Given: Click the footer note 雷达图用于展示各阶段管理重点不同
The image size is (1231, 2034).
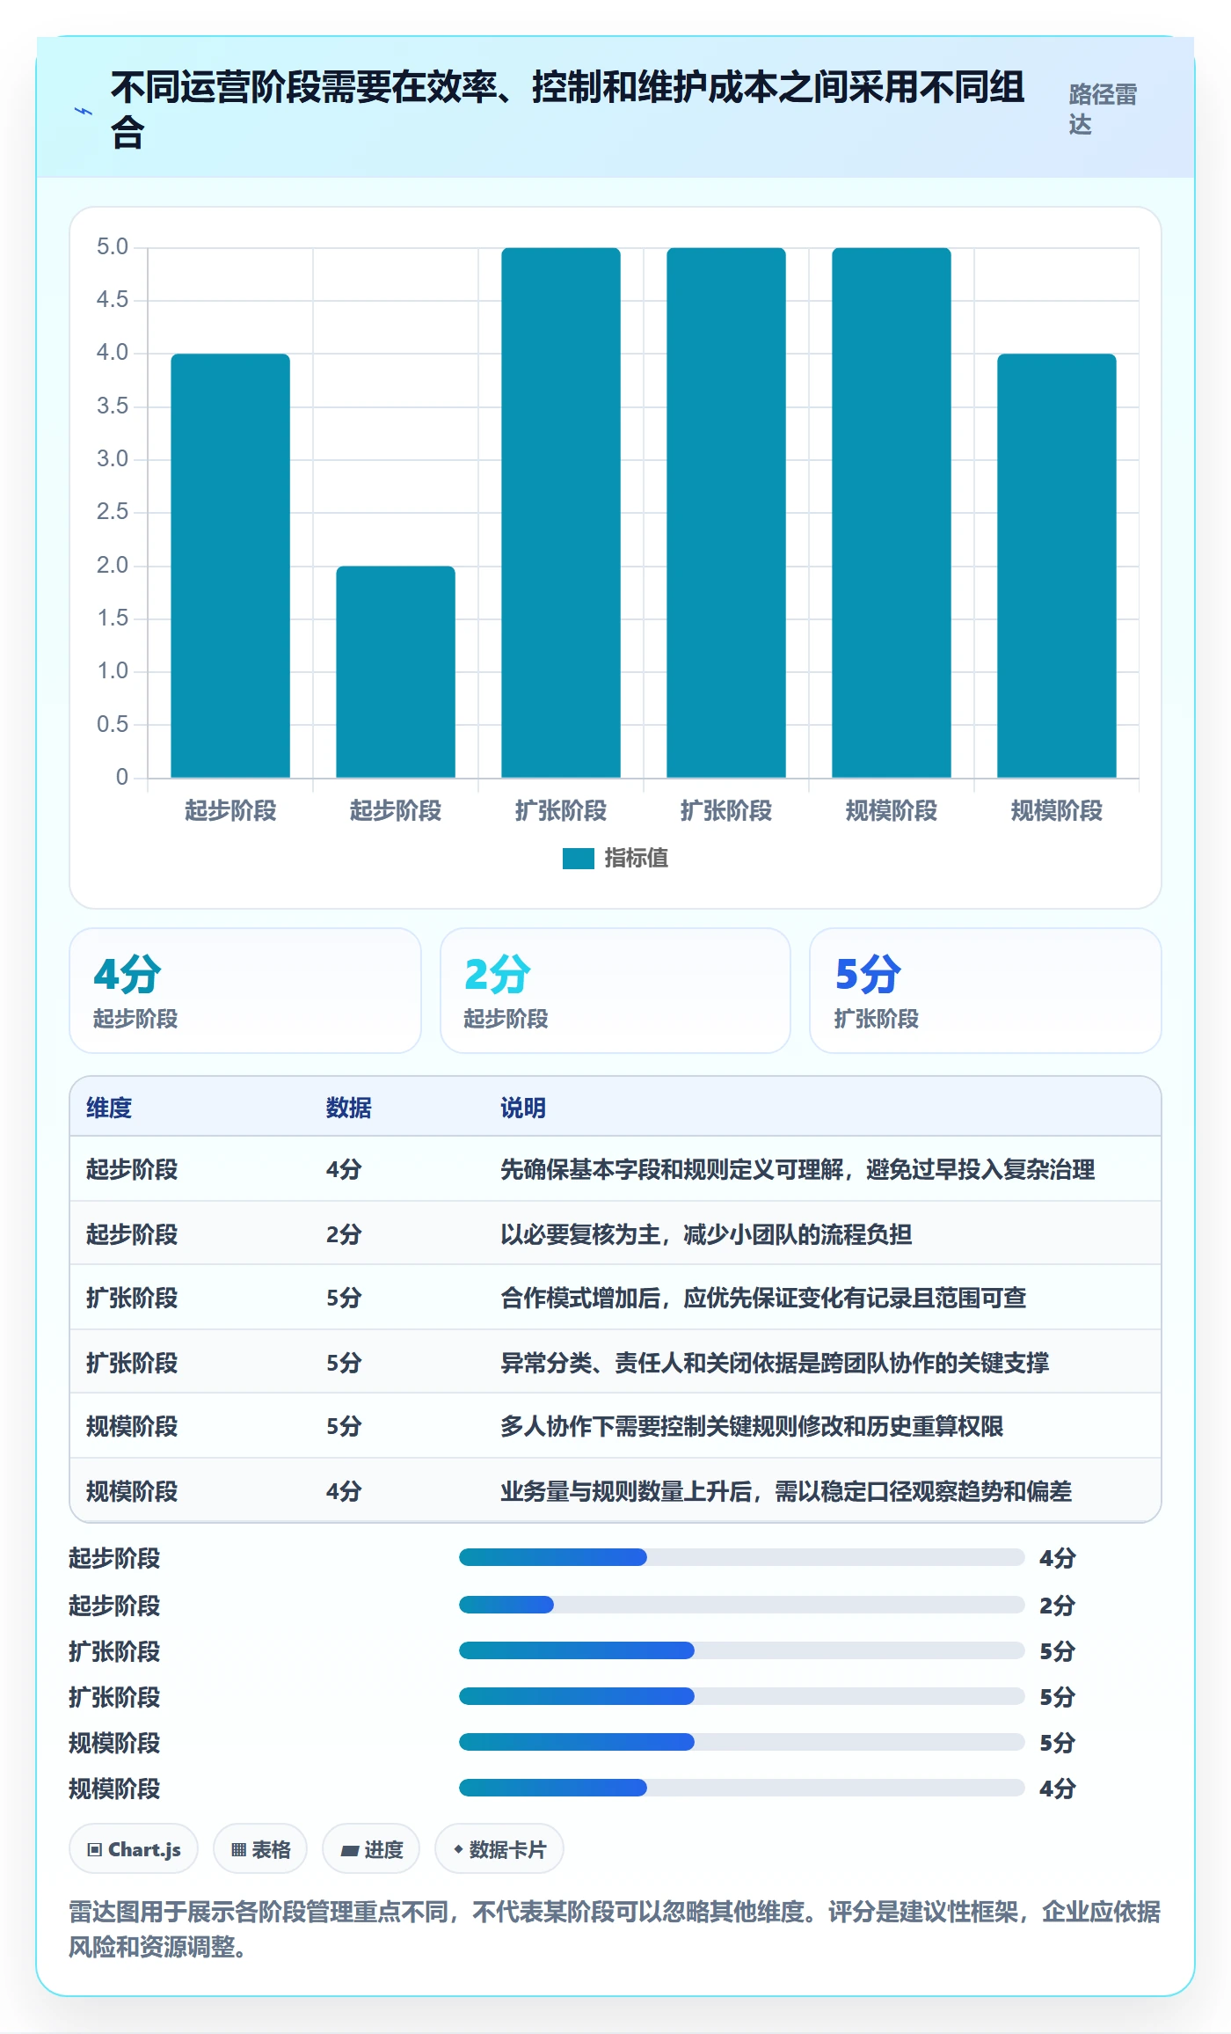Looking at the screenshot, I should (x=615, y=1928).
